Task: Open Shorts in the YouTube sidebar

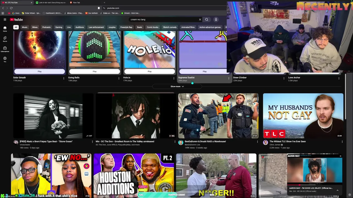Action: coord(5,39)
